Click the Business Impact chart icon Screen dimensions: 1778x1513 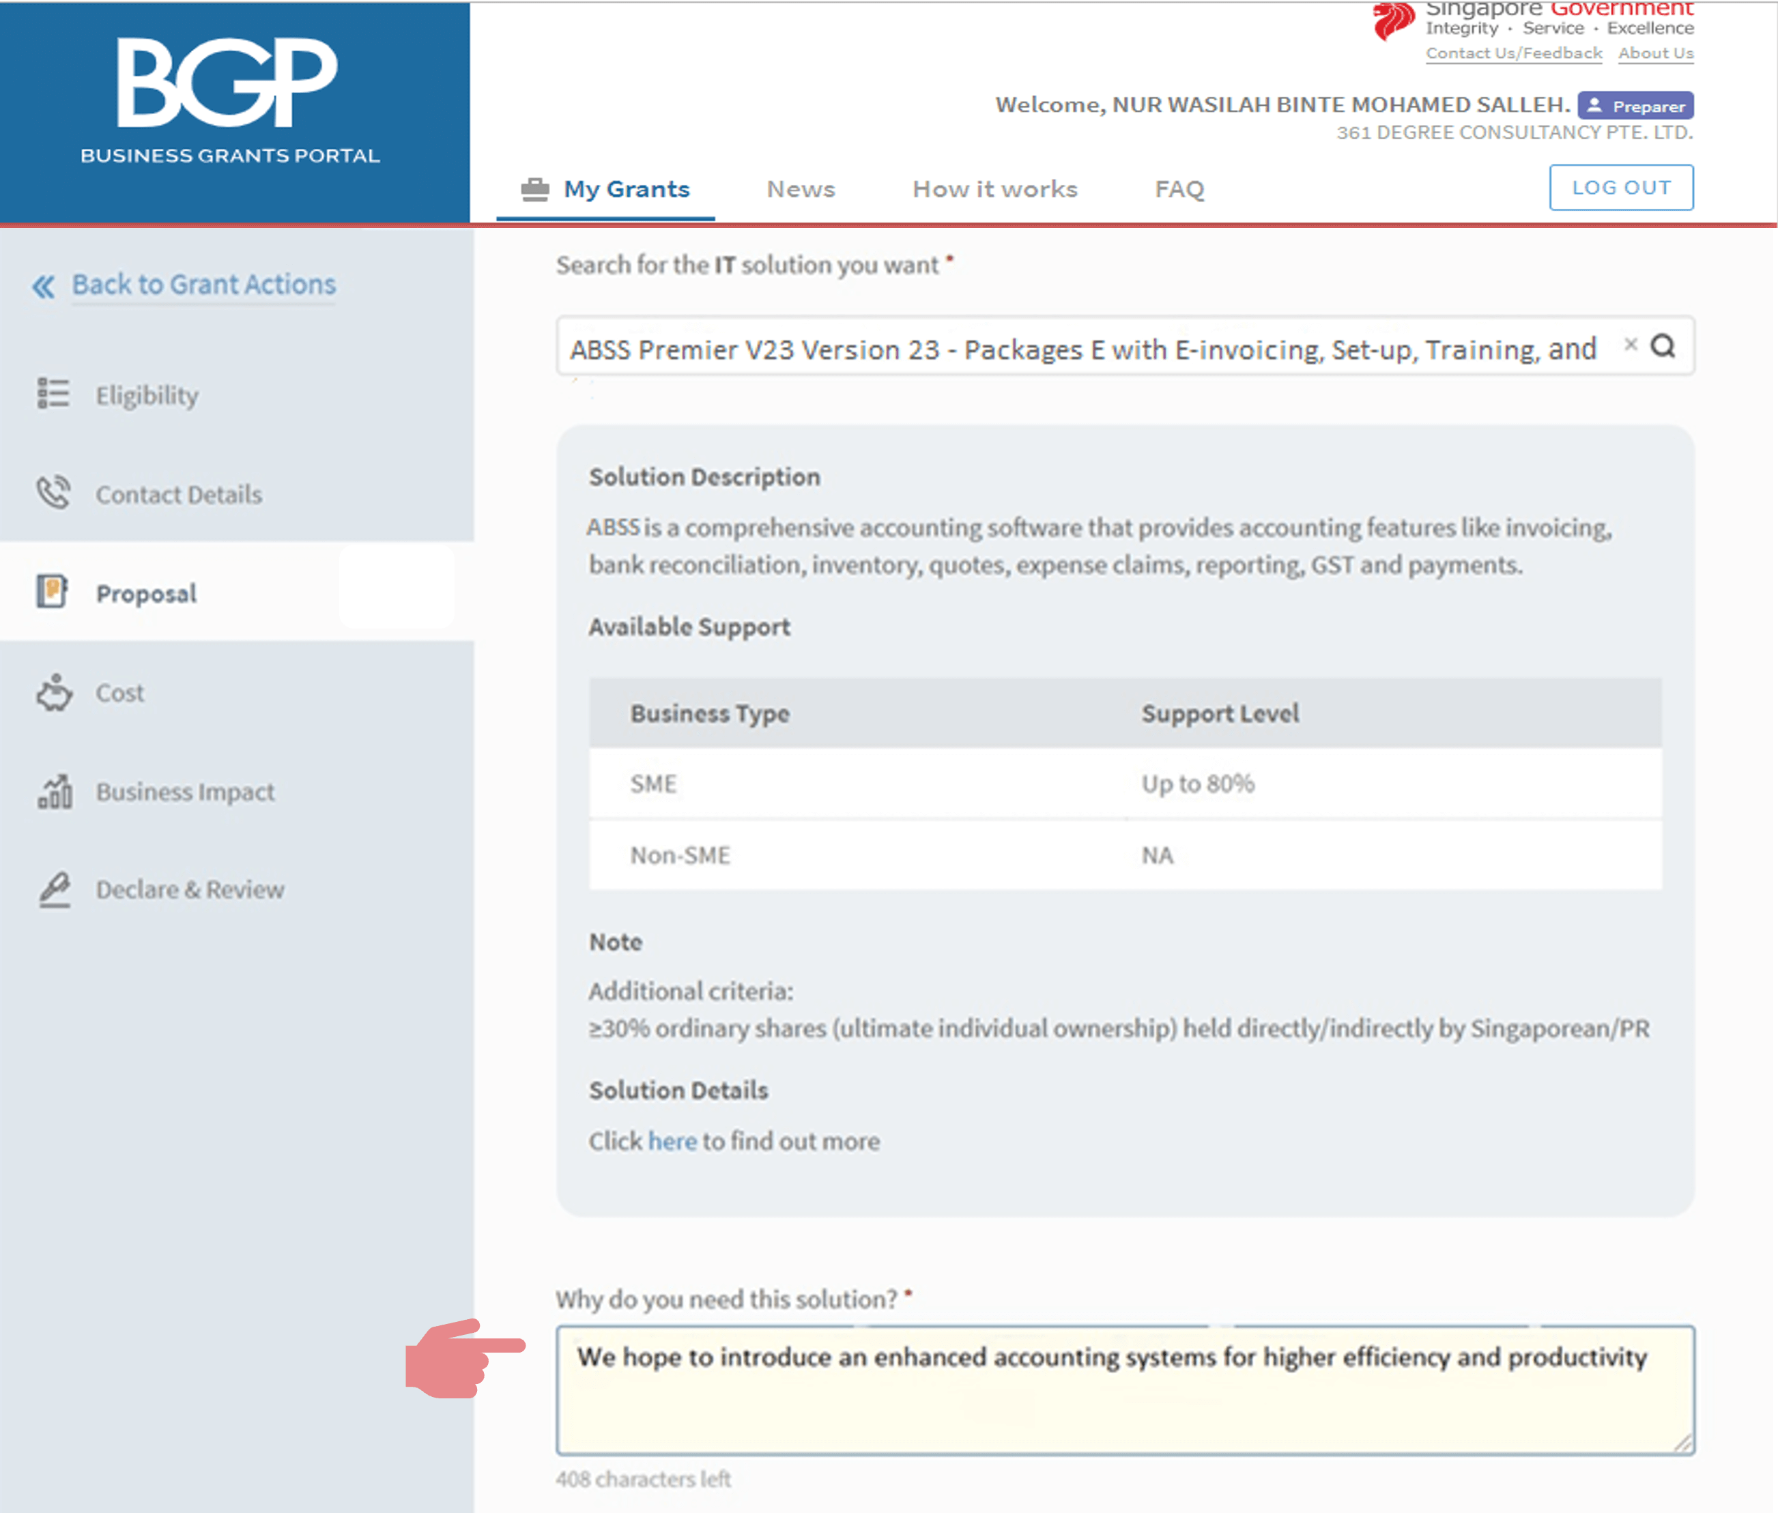[53, 791]
